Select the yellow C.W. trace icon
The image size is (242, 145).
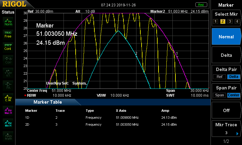(8, 98)
